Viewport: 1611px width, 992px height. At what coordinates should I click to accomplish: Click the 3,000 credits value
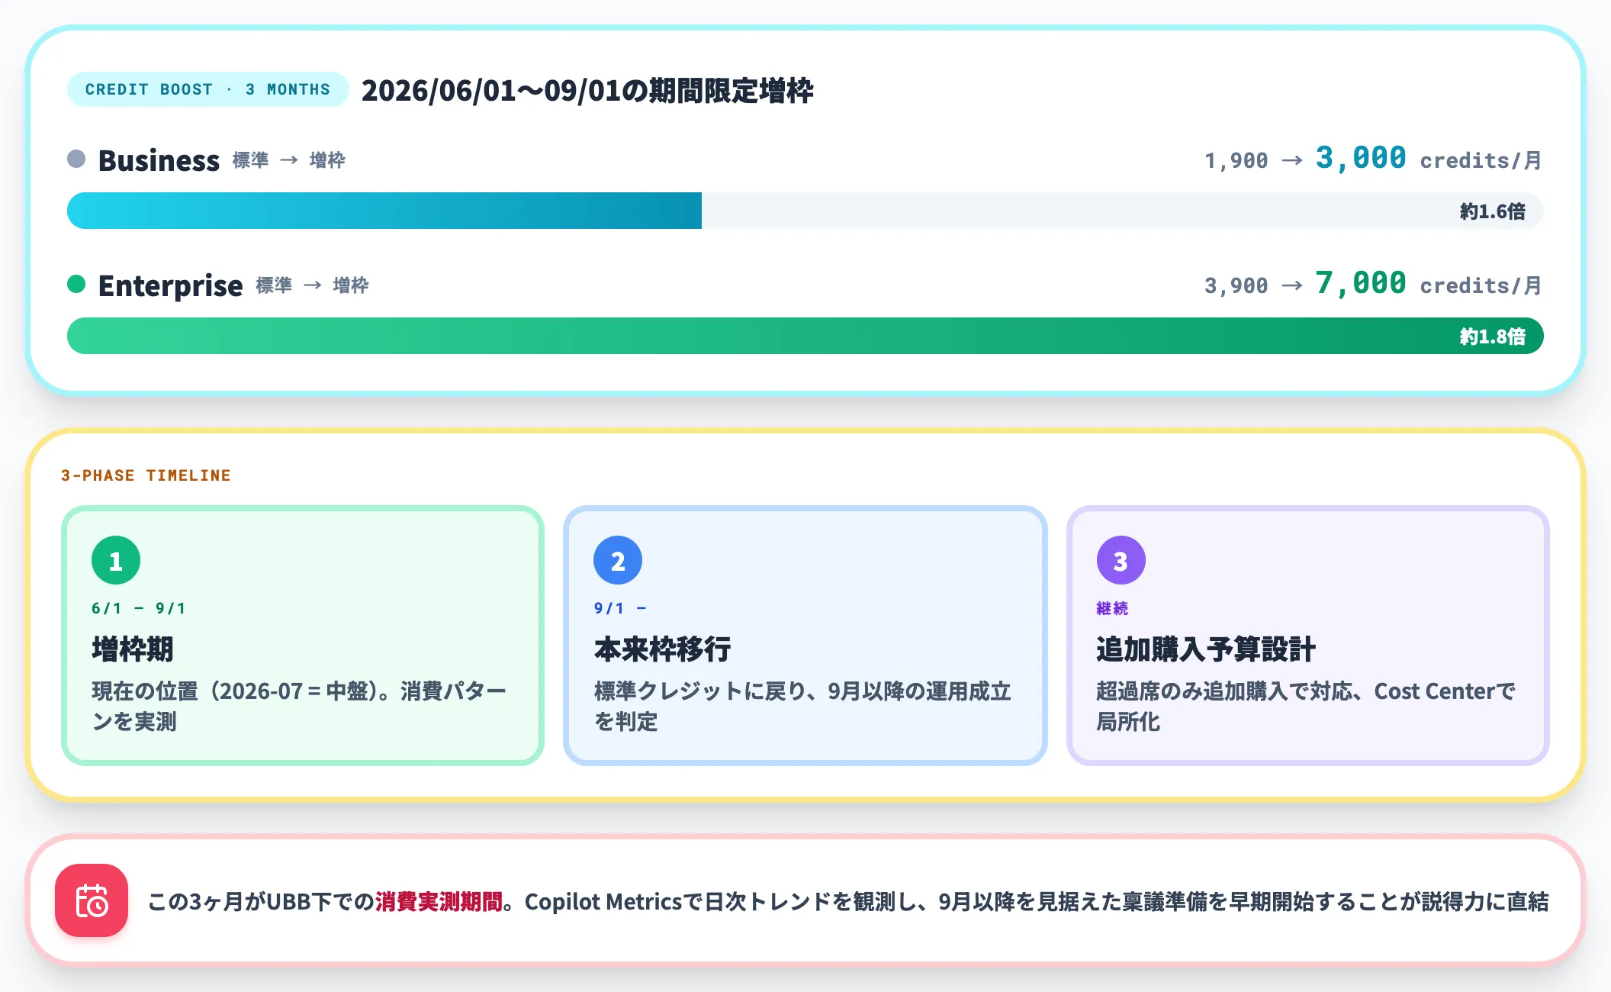(x=1361, y=158)
